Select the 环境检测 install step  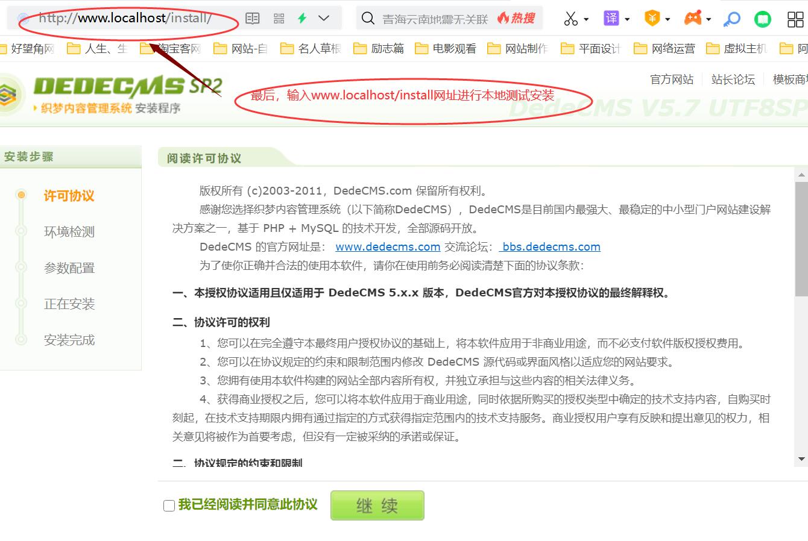[69, 232]
